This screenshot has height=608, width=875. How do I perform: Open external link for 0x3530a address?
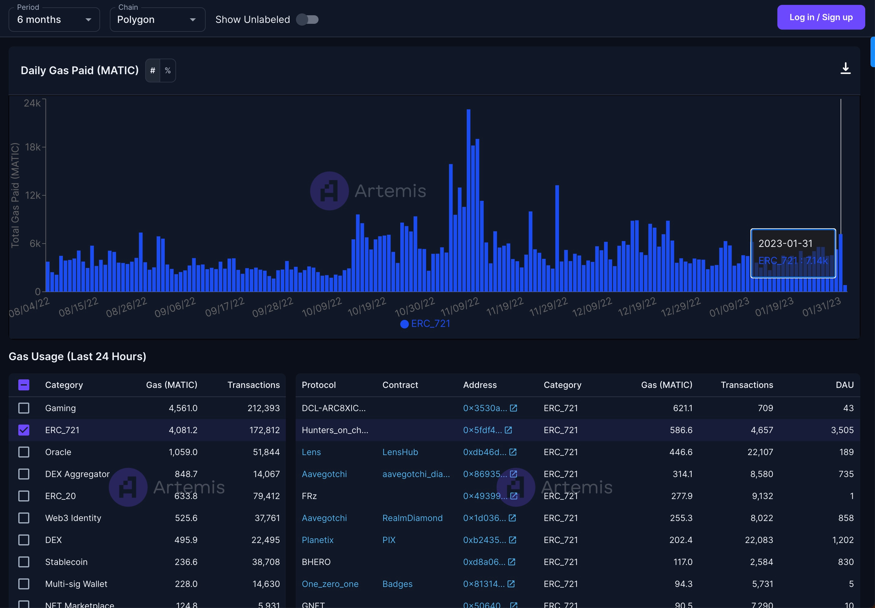pos(513,408)
